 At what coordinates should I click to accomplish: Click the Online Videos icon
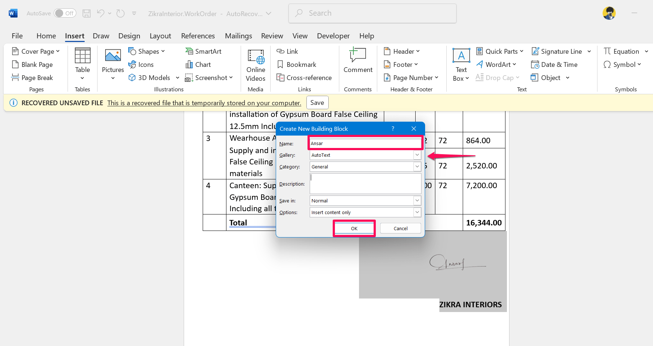[256, 57]
